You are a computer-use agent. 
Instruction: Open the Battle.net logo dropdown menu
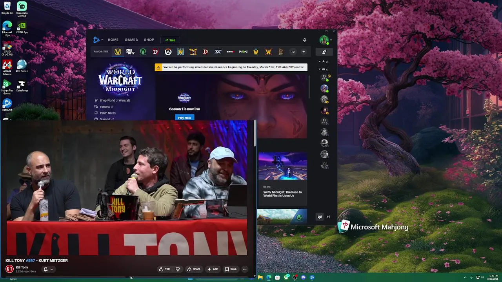coord(98,40)
